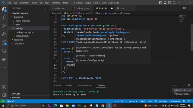Screen dimensions: 193x108
Task: Select the node Backend terminal instance
Action: (x=182, y=90)
